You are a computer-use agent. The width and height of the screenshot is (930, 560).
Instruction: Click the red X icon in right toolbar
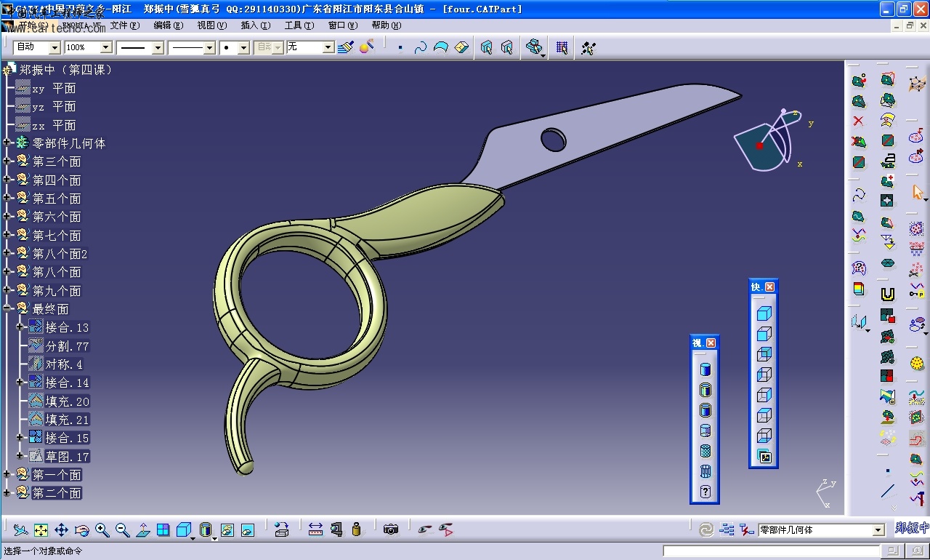pos(859,121)
